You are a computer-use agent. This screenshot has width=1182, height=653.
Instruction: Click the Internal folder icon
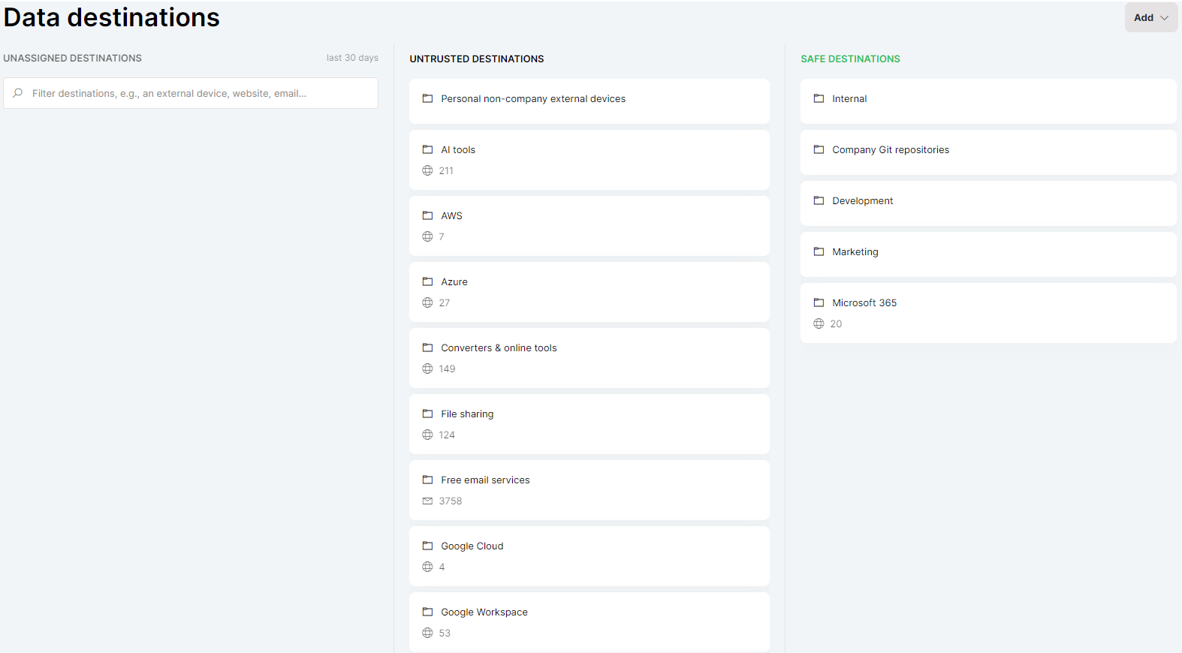coord(819,98)
